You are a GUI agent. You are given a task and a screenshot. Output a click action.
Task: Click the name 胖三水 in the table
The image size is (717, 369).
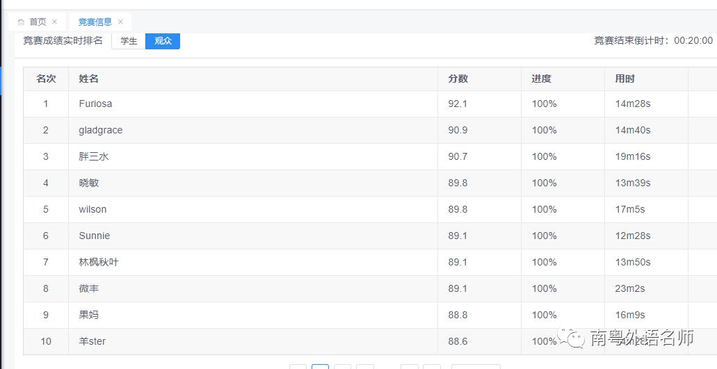point(94,156)
